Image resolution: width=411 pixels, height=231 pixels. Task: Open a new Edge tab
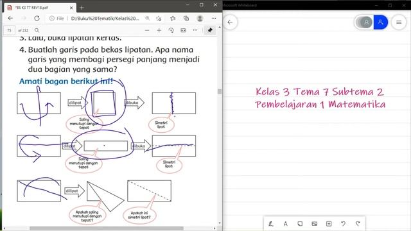82,8
